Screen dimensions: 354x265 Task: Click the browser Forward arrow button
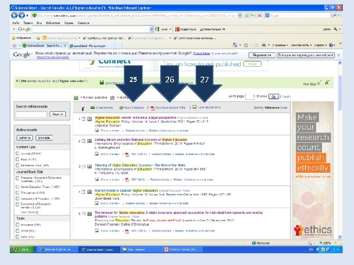click(22, 15)
